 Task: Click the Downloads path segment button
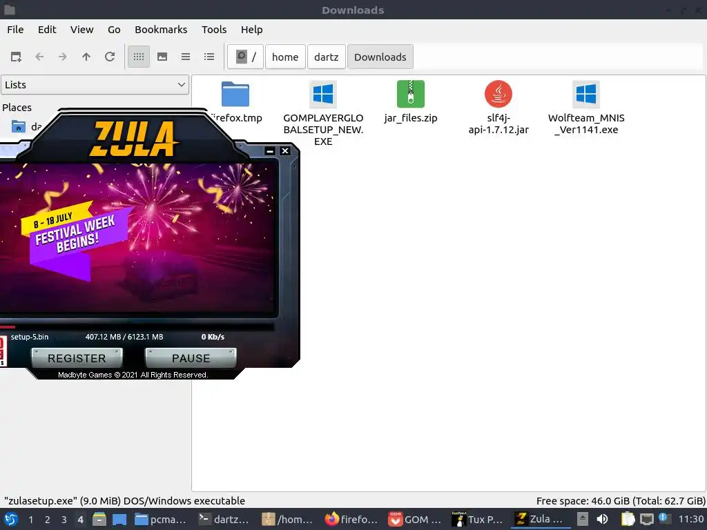coord(380,57)
